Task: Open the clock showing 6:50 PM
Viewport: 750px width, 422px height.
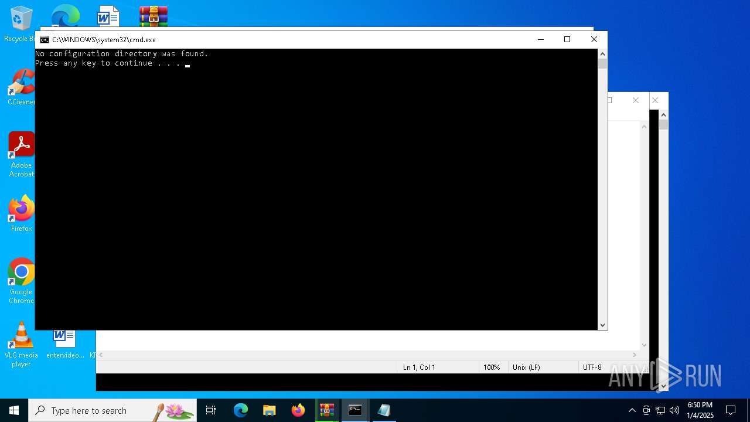Action: pyautogui.click(x=700, y=410)
